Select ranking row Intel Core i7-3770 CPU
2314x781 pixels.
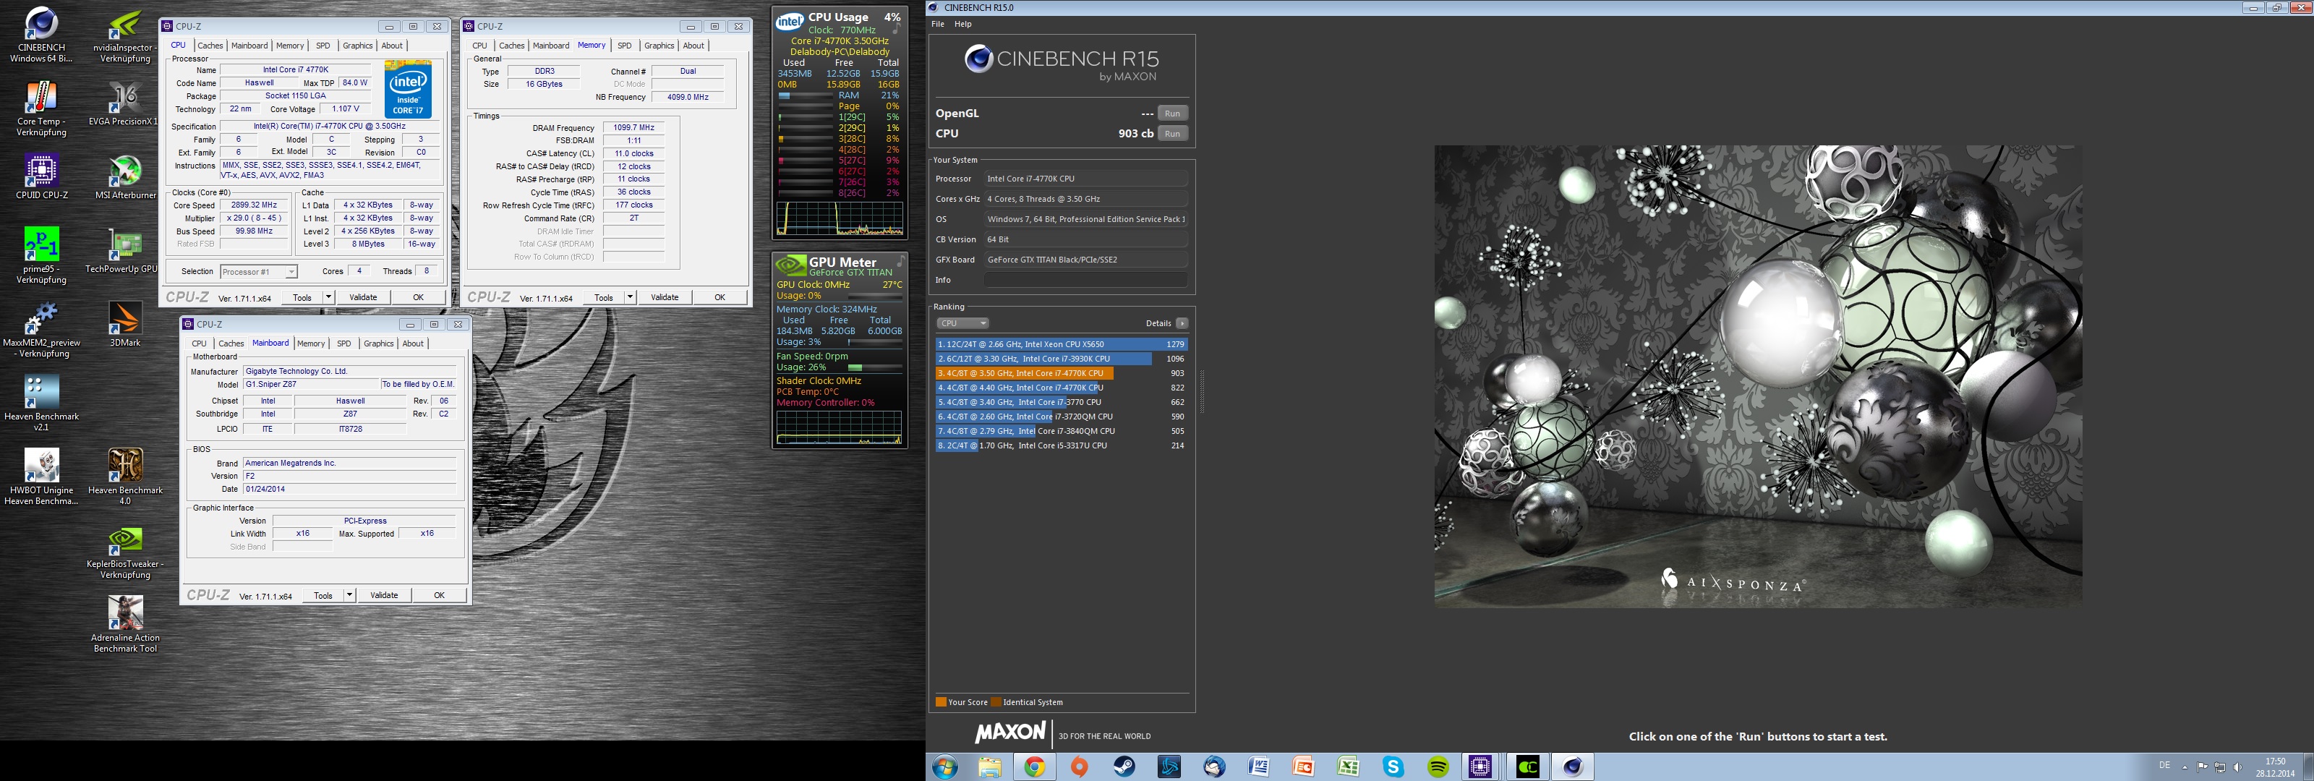(1062, 402)
